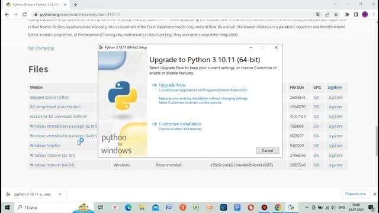Close the downloads bar with X
Image resolution: width=379 pixels, height=213 pixels.
click(x=375, y=194)
